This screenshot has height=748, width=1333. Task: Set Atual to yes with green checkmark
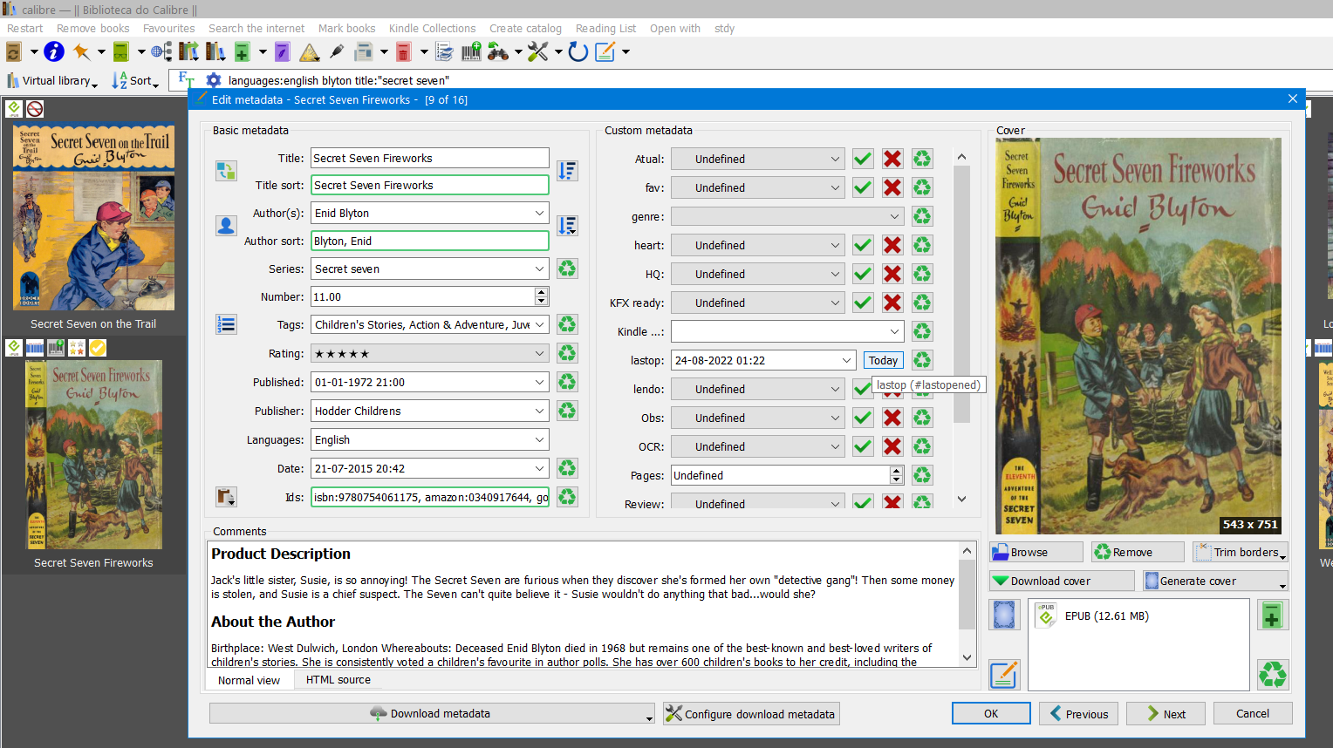point(863,159)
